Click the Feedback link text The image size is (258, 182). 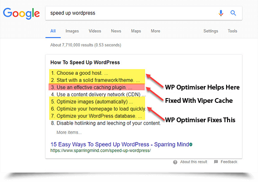coord(229,162)
